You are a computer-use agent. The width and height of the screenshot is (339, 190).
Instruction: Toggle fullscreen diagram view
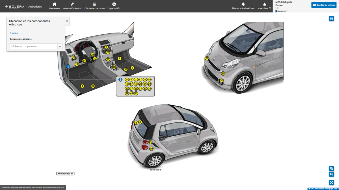point(331,183)
